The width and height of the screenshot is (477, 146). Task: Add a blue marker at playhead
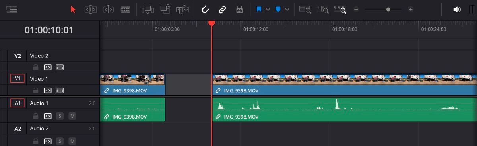278,9
